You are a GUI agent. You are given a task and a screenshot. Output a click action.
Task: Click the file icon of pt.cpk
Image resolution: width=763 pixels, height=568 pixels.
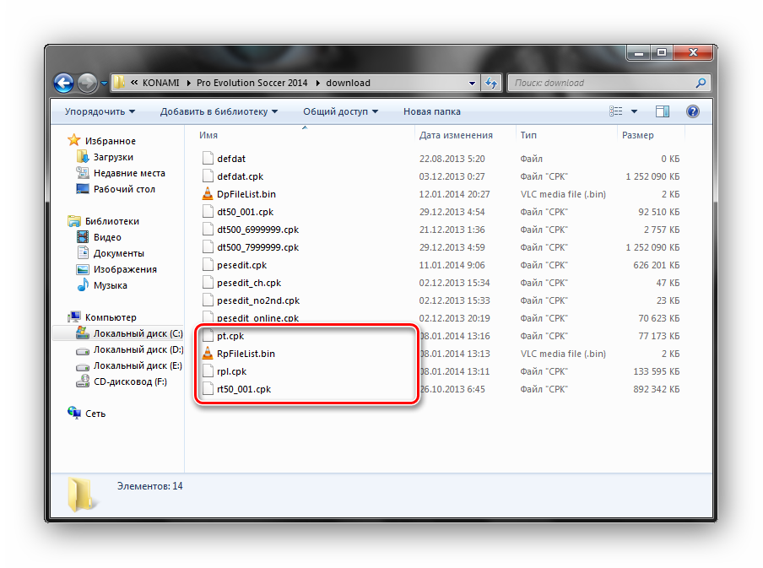pos(208,335)
